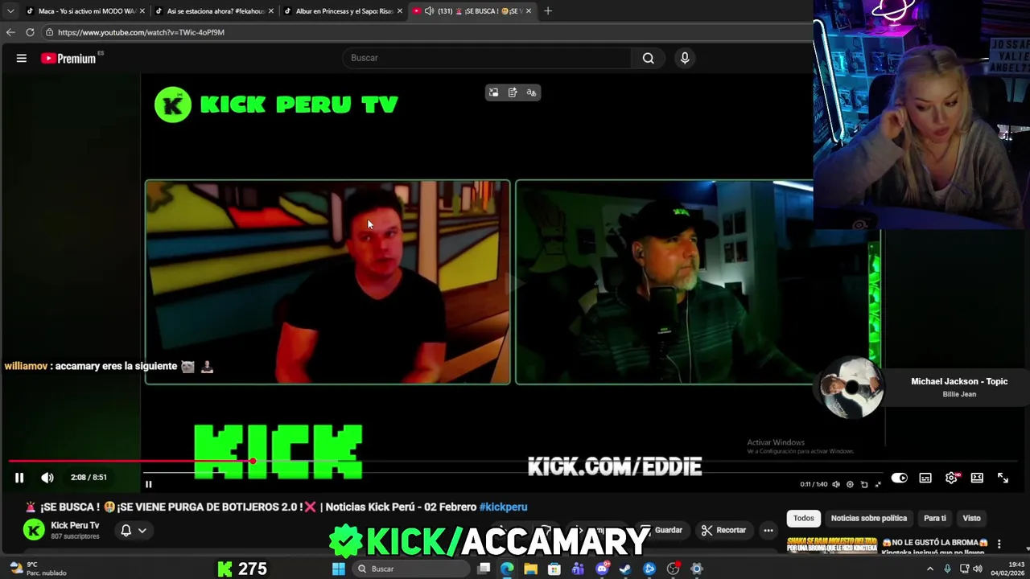Open Microsoft Store from the taskbar
Image resolution: width=1030 pixels, height=579 pixels.
pyautogui.click(x=554, y=569)
